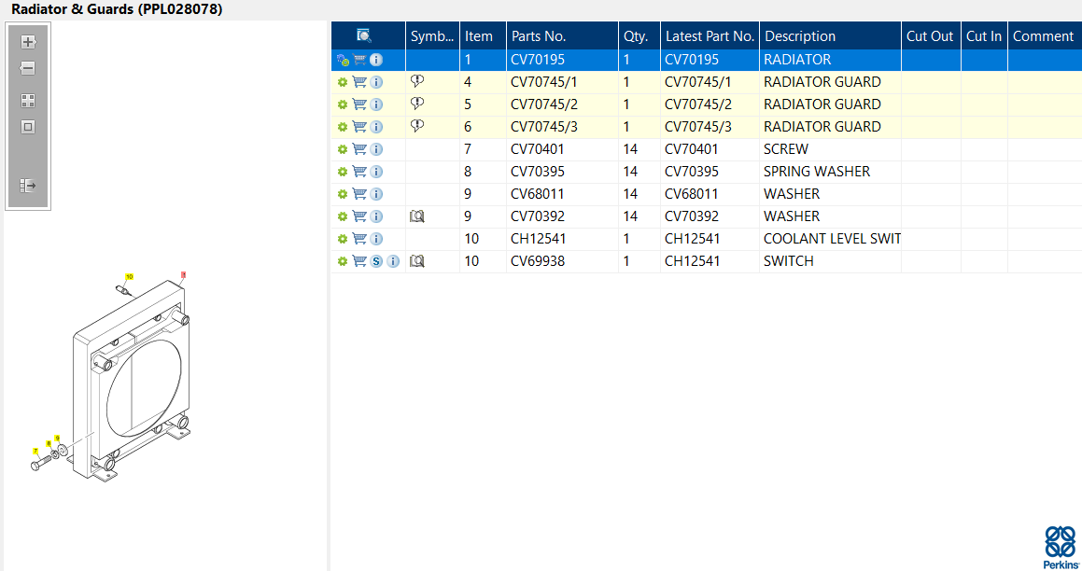Select COOLANT LEVEL SWIT description cell

[832, 239]
